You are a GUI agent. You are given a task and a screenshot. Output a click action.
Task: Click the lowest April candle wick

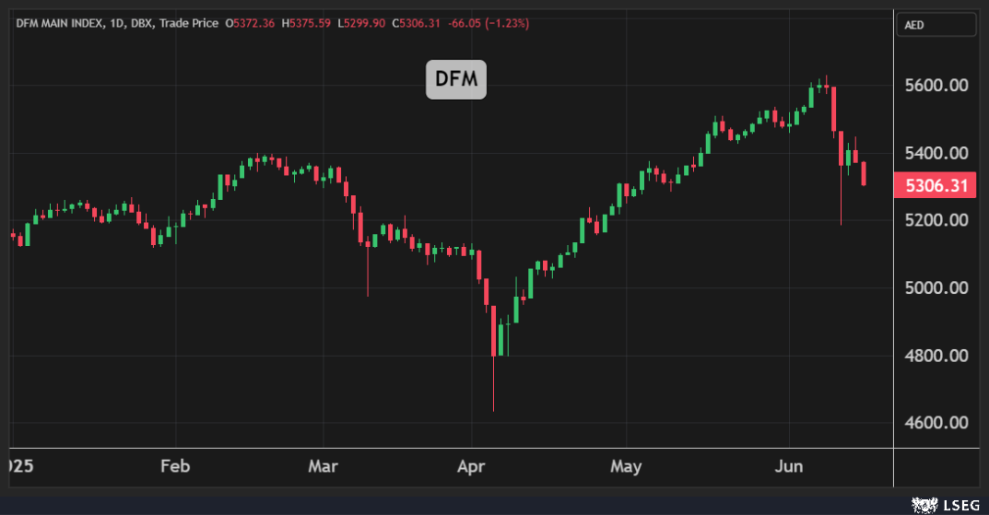point(493,384)
